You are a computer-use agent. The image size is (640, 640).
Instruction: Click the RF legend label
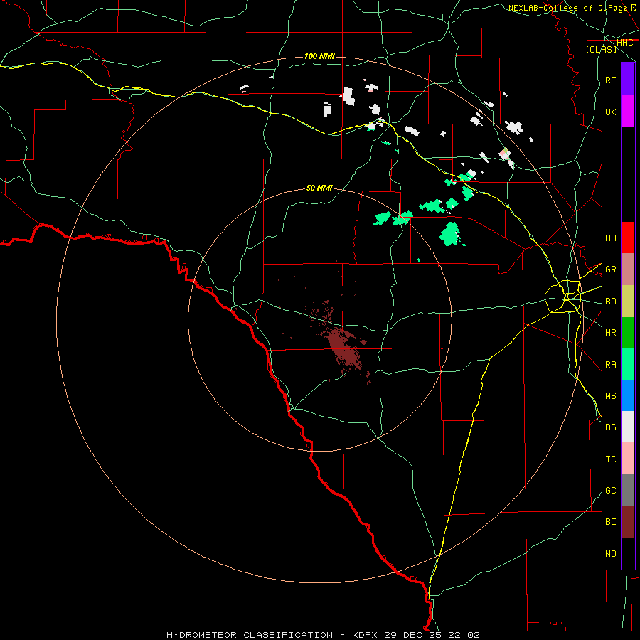[610, 80]
